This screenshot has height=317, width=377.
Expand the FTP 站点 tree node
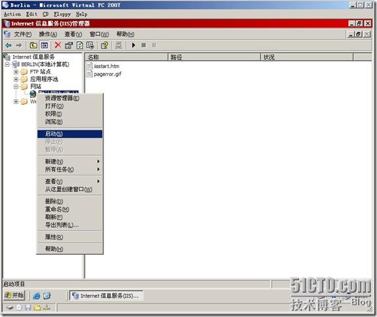16,72
